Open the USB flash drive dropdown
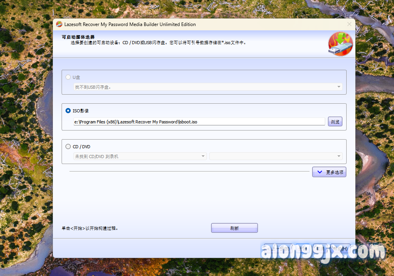394x276 pixels. 208,87
